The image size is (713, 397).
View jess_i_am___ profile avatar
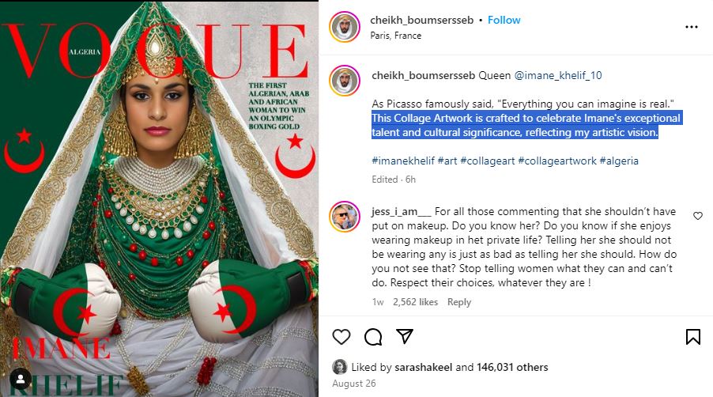[x=345, y=217]
